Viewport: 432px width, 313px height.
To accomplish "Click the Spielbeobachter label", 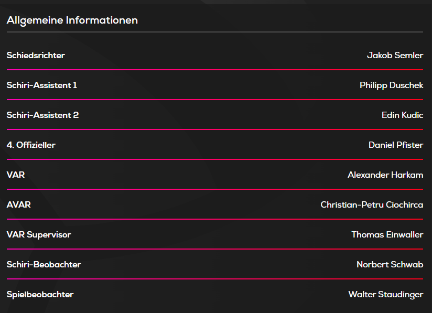I will [x=40, y=294].
